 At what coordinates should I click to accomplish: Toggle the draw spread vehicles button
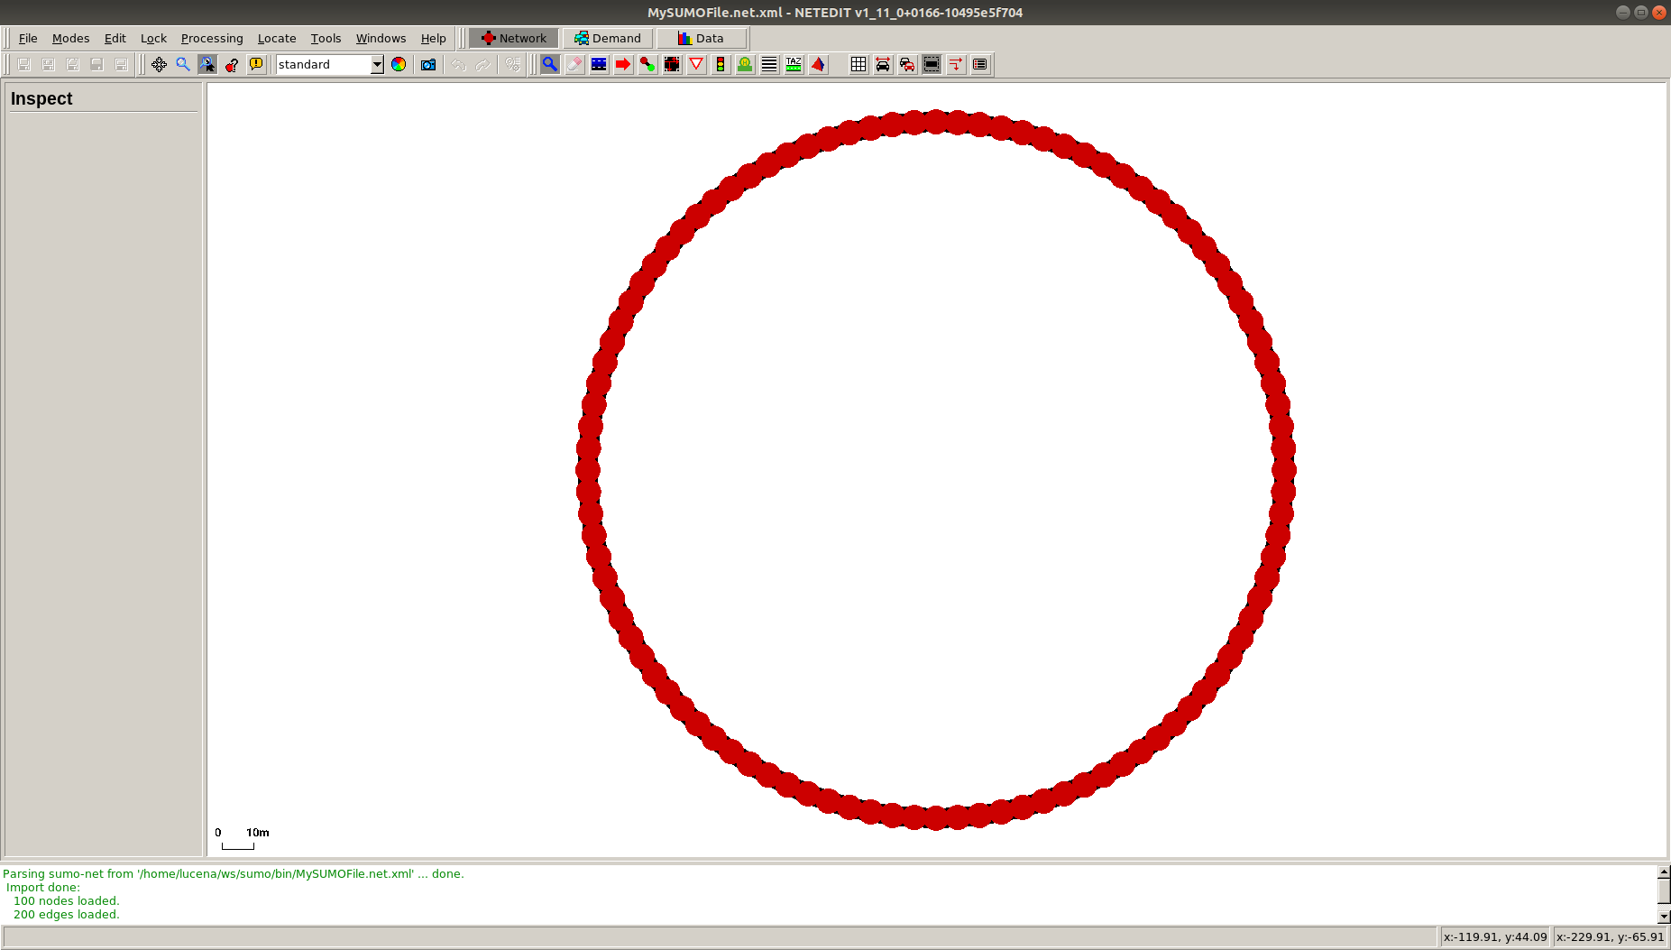(883, 64)
